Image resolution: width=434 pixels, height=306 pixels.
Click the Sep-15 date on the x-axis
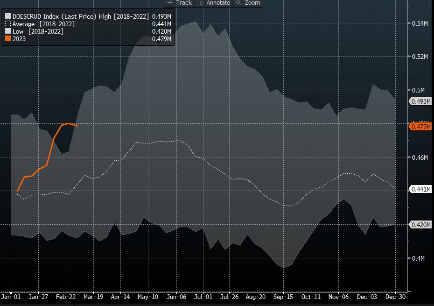pyautogui.click(x=284, y=297)
